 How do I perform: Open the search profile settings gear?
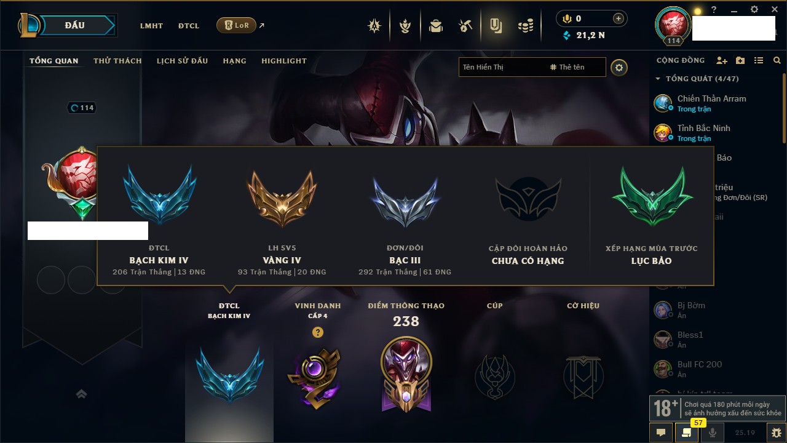619,67
